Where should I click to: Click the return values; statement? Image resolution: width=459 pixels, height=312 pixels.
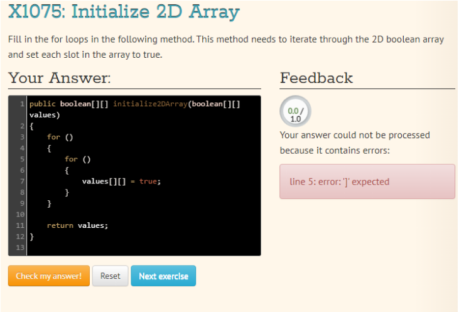78,225
